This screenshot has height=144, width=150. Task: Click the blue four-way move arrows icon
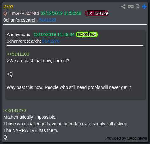[x=144, y=7]
